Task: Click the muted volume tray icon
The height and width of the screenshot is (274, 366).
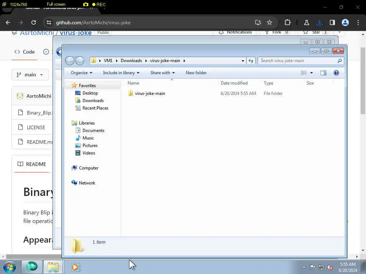Action: (330, 267)
